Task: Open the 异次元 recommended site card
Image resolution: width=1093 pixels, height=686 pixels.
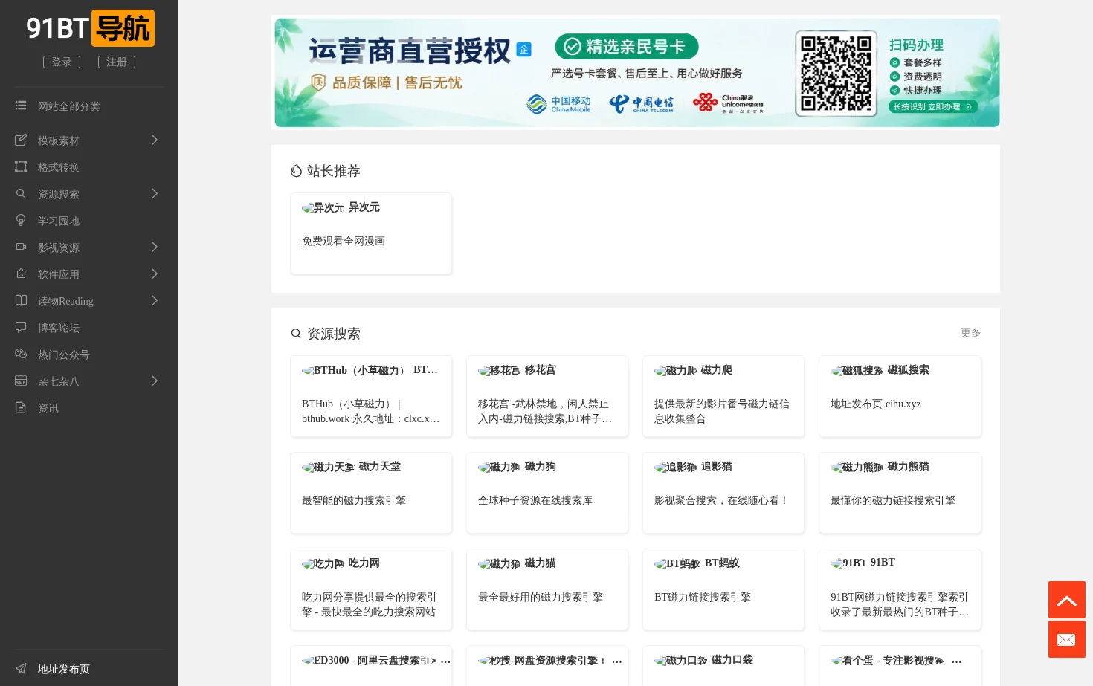Action: (x=371, y=233)
